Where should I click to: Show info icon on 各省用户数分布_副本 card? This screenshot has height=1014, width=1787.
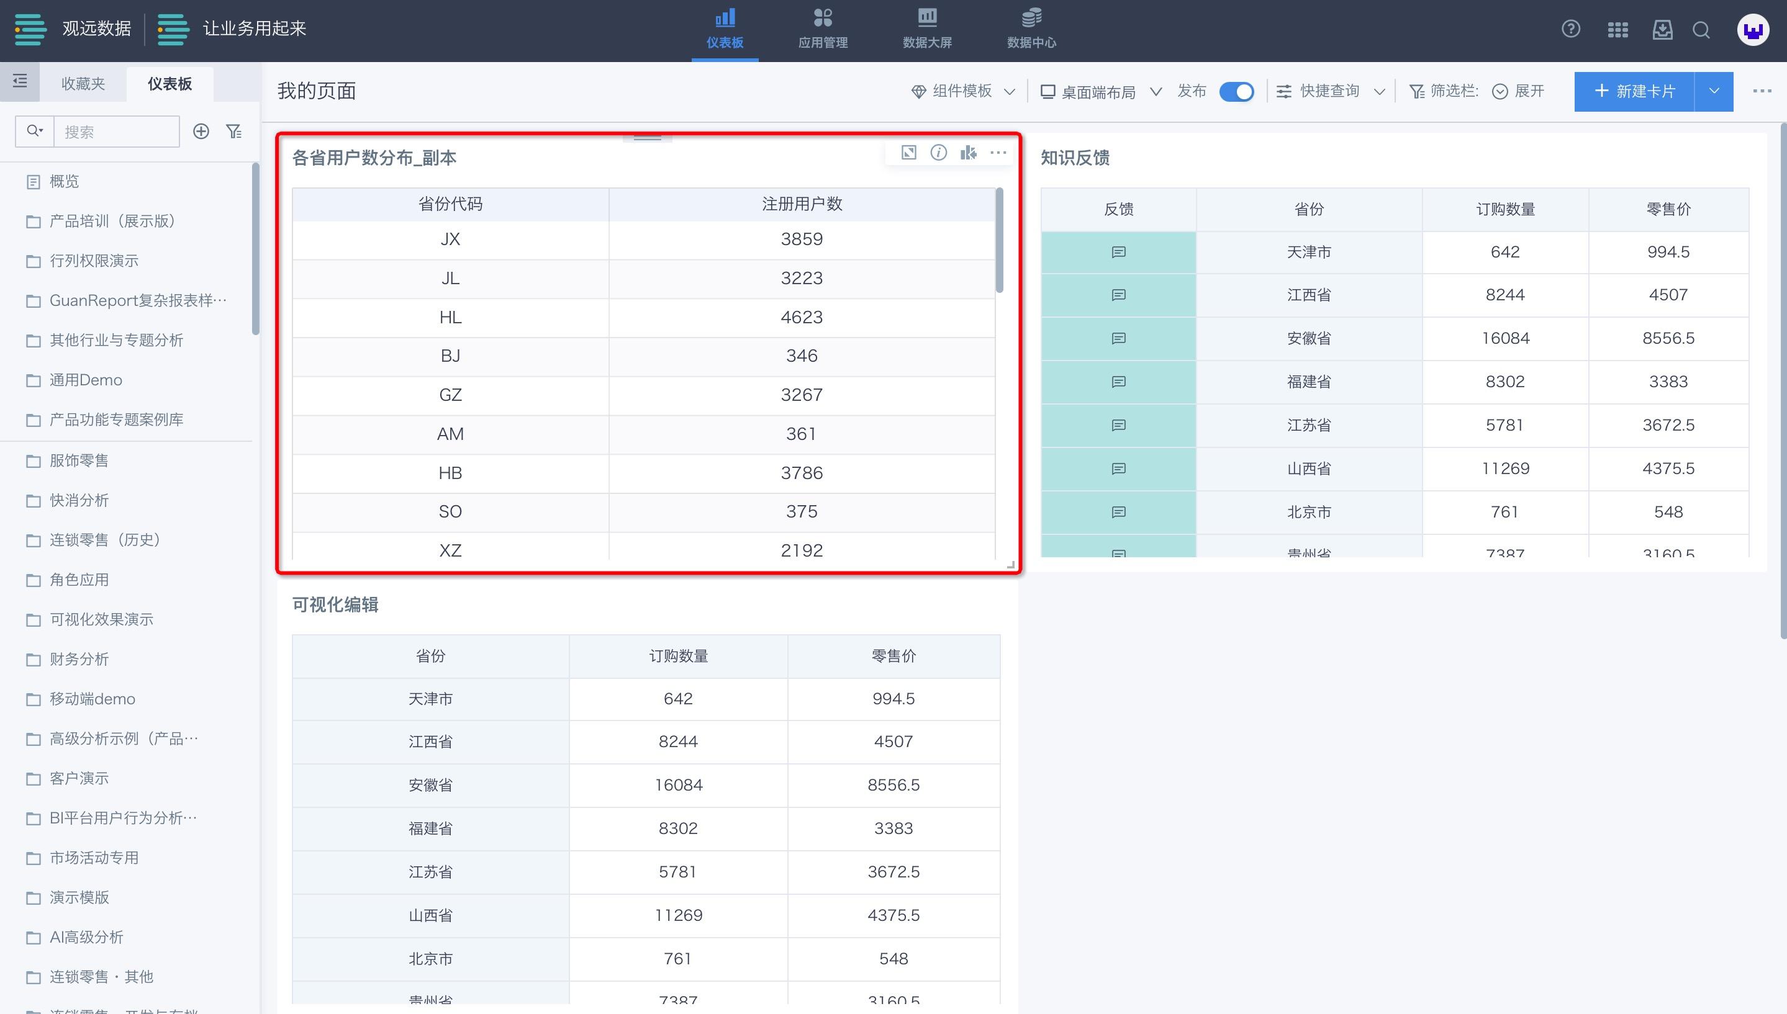click(938, 153)
